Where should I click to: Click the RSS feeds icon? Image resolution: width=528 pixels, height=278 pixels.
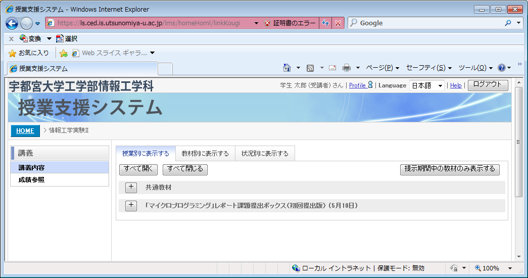point(310,68)
